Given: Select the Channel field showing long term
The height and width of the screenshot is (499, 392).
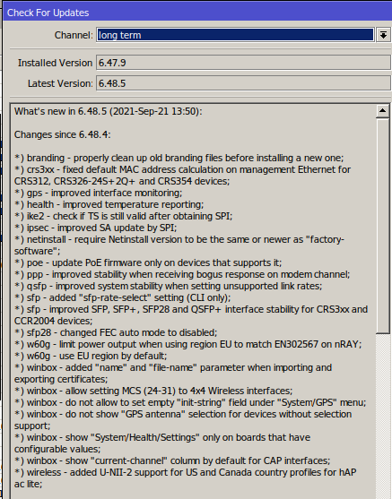Looking at the screenshot, I should coord(235,35).
